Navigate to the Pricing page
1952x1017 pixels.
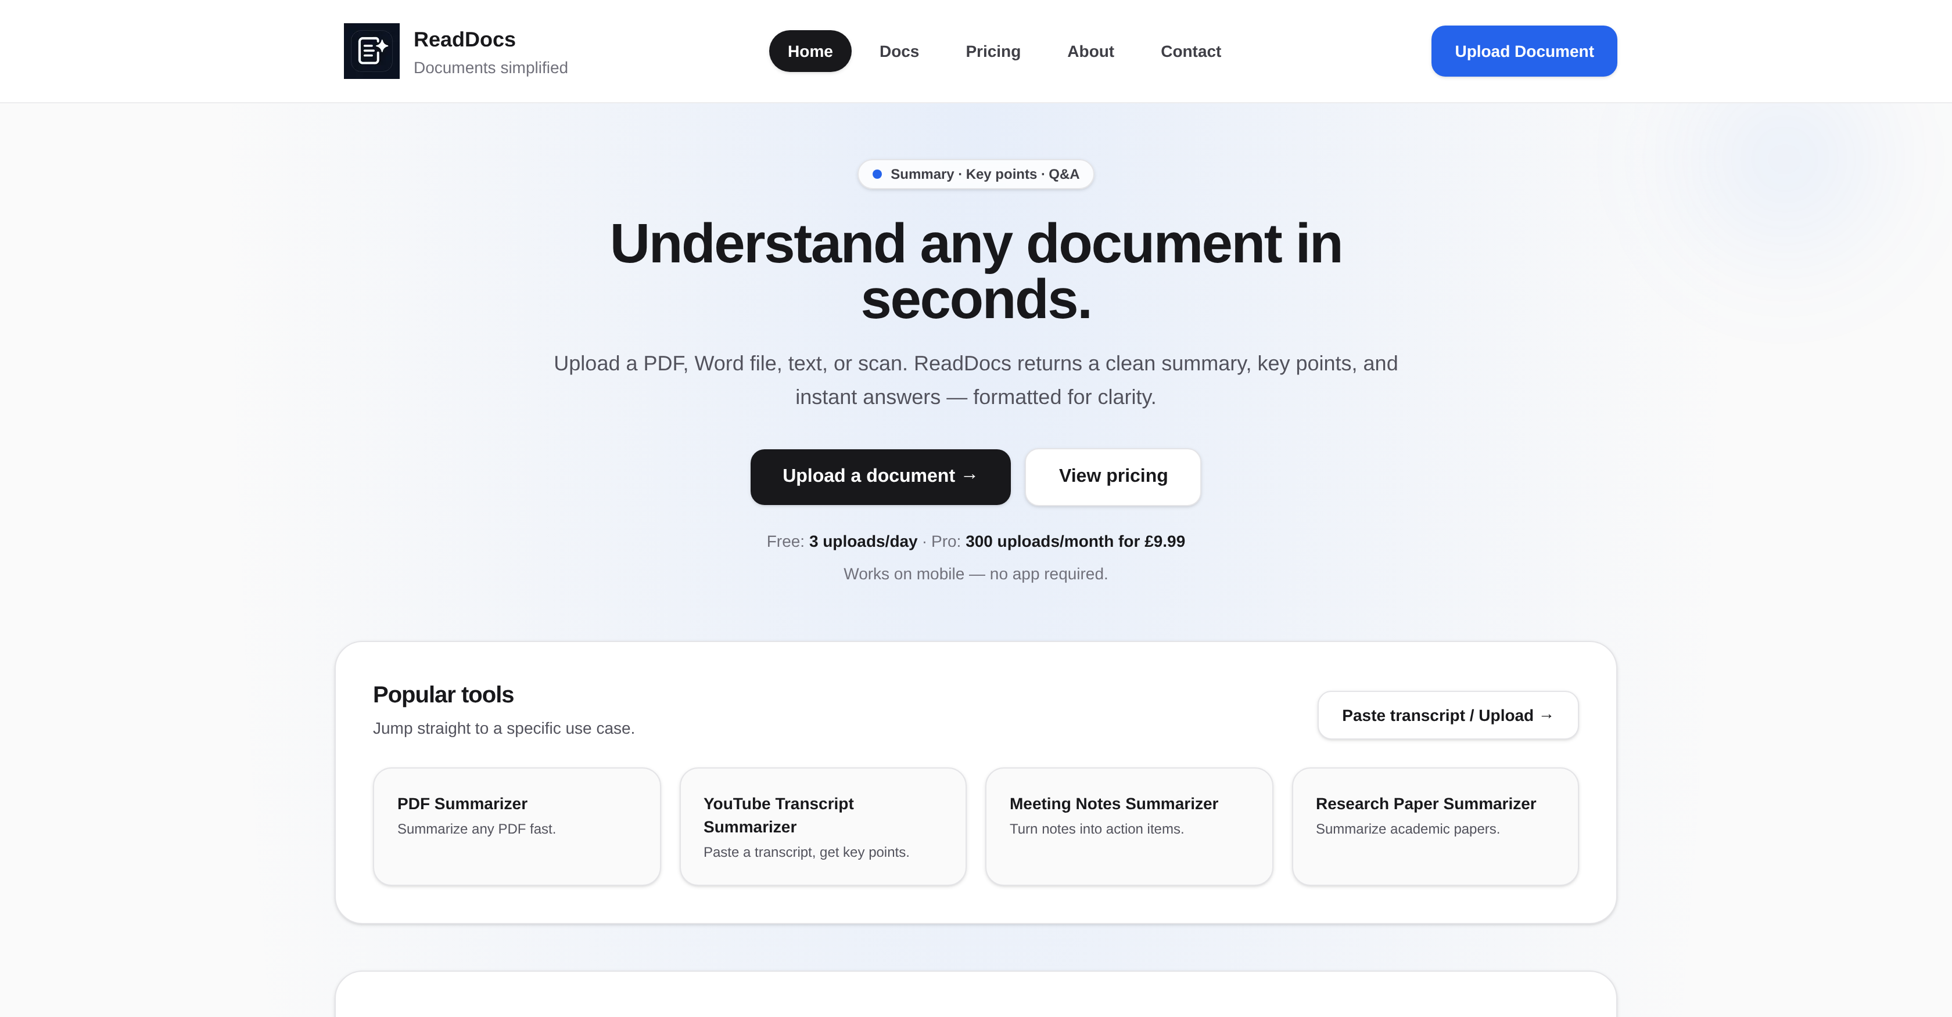[993, 52]
